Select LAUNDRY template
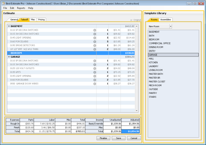The width and height of the screenshot is (206, 145). tap(173, 66)
